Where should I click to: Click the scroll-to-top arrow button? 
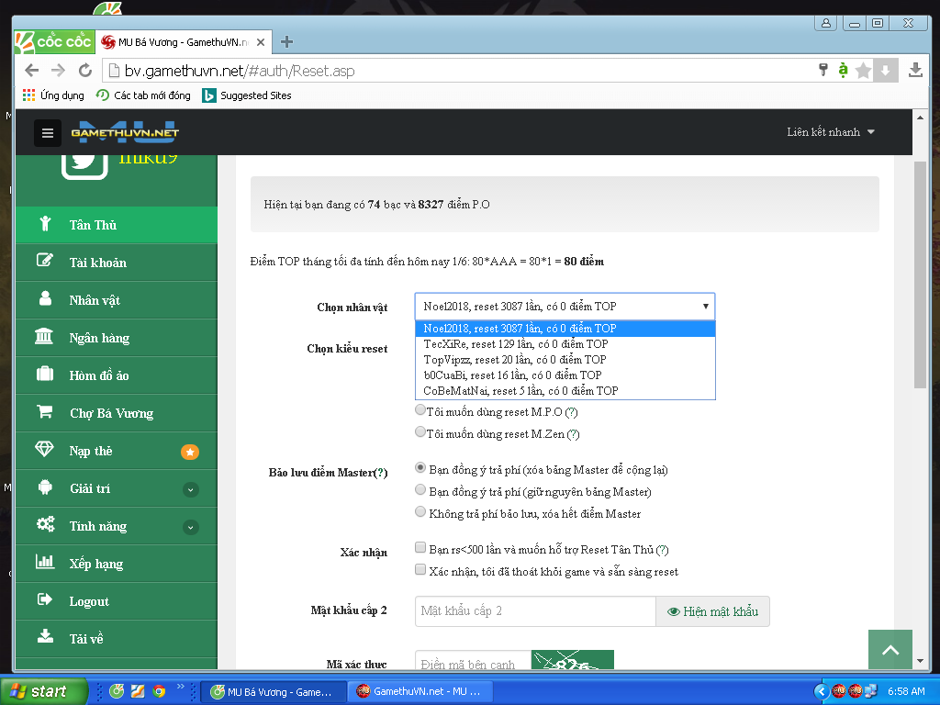coord(890,650)
